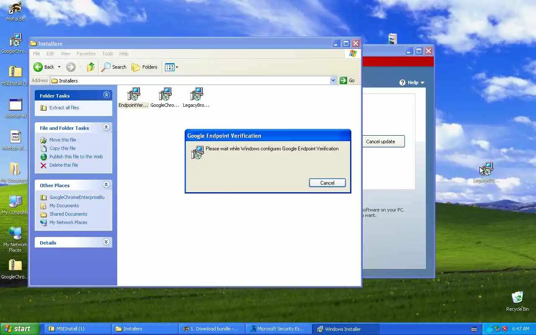The height and width of the screenshot is (335, 536).
Task: Click the red shield security tray icon
Action: pos(505,329)
